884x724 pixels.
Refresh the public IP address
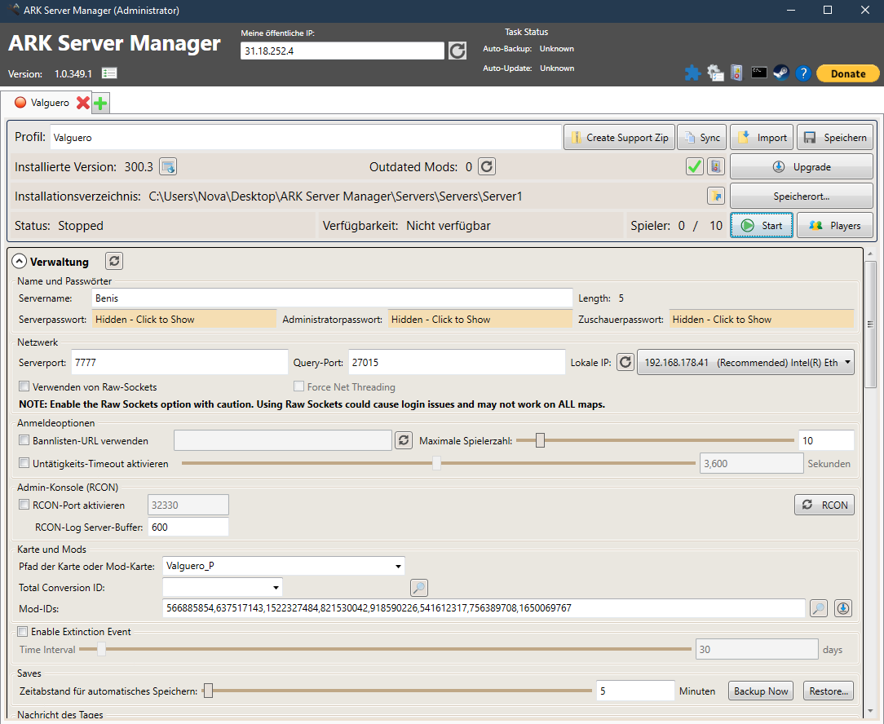point(457,51)
